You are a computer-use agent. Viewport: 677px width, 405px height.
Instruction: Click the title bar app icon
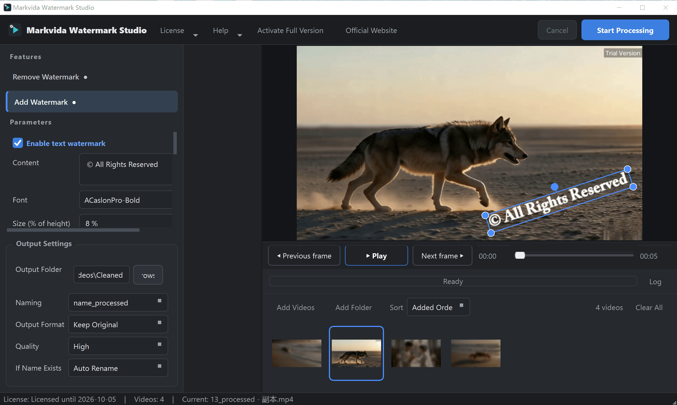point(7,7)
